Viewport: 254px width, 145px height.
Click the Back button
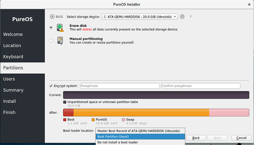click(196, 138)
